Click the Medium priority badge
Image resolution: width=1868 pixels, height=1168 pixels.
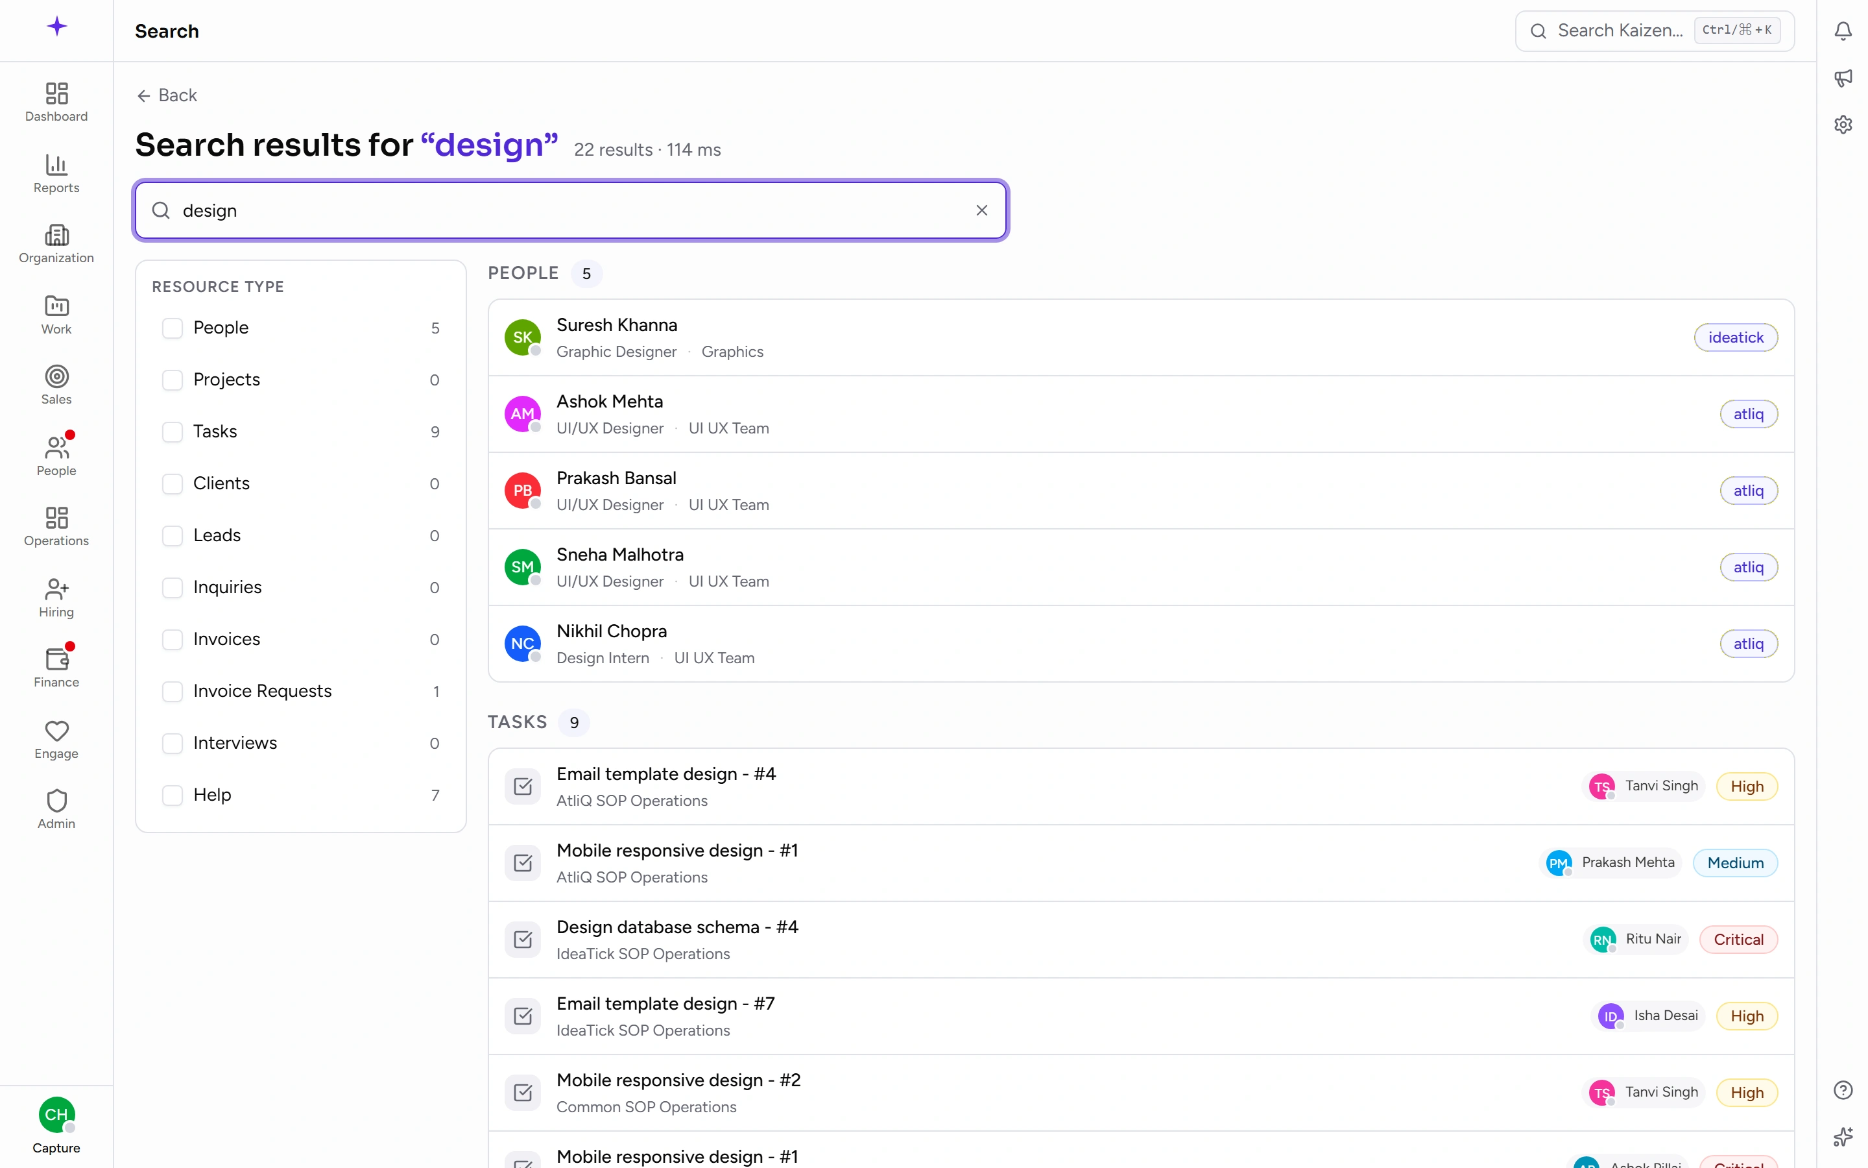[1735, 863]
